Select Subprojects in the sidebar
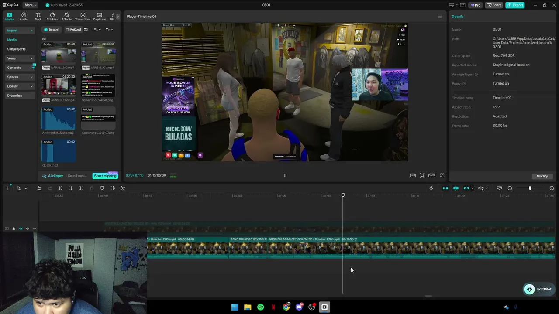 coord(16,49)
